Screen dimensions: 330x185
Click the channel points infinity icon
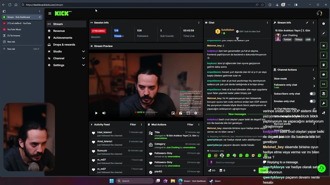[212, 170]
